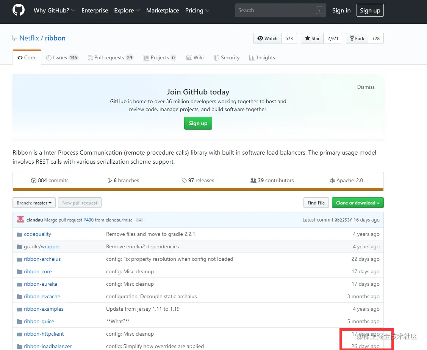Viewport: 427px width, 350px height.
Task: Click the Fork button
Action: [357, 38]
